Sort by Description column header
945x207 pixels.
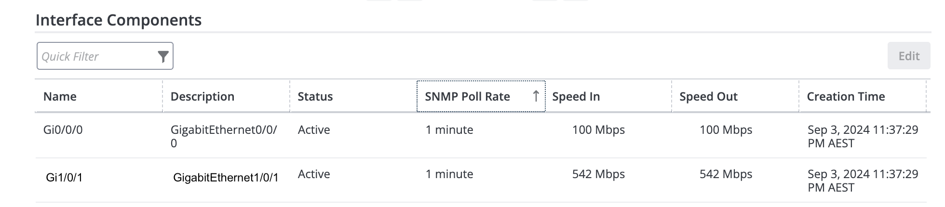(202, 97)
